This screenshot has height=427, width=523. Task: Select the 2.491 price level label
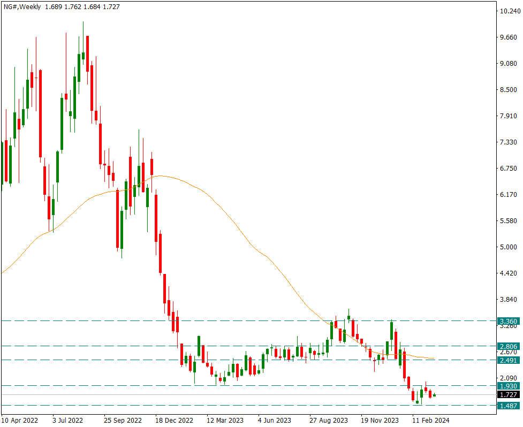(x=509, y=360)
